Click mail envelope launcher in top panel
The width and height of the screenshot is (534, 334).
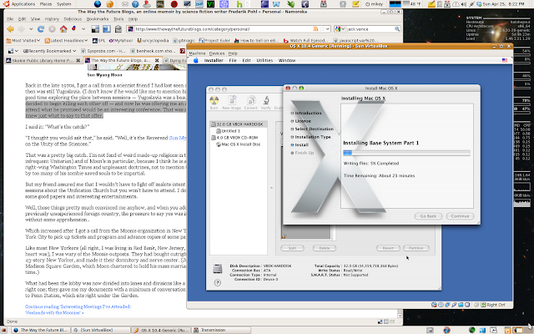point(125,4)
